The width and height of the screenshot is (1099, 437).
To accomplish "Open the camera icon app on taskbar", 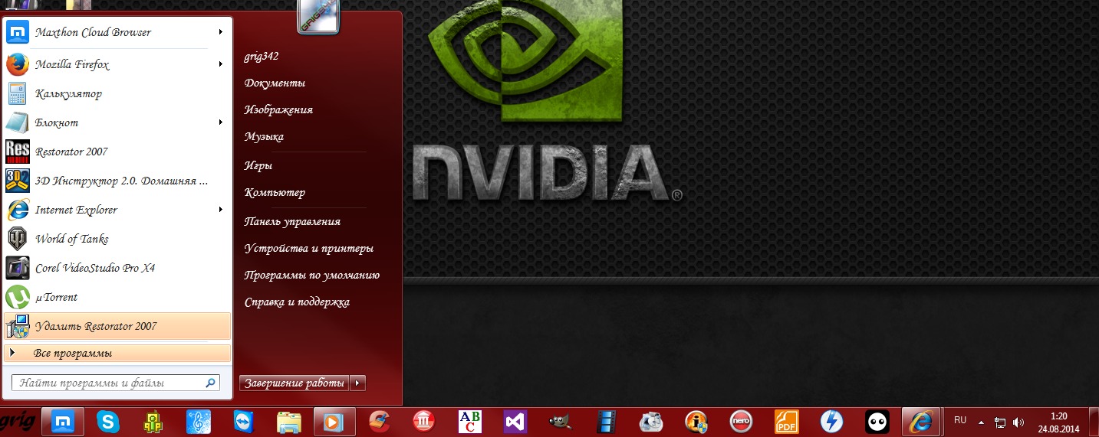I will pos(651,422).
